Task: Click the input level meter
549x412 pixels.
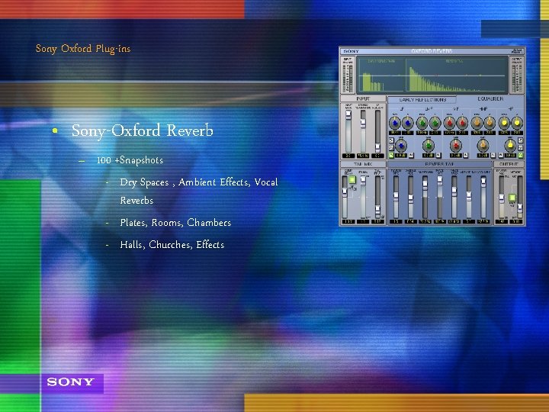Action: pos(348,75)
